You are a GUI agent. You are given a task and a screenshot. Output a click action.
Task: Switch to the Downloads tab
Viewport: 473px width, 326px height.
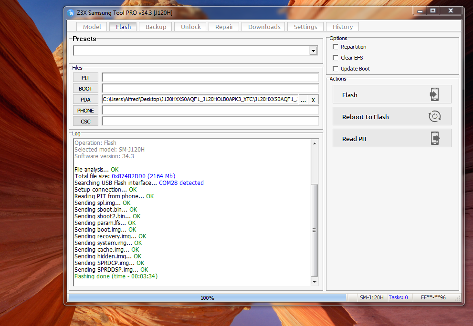[264, 27]
